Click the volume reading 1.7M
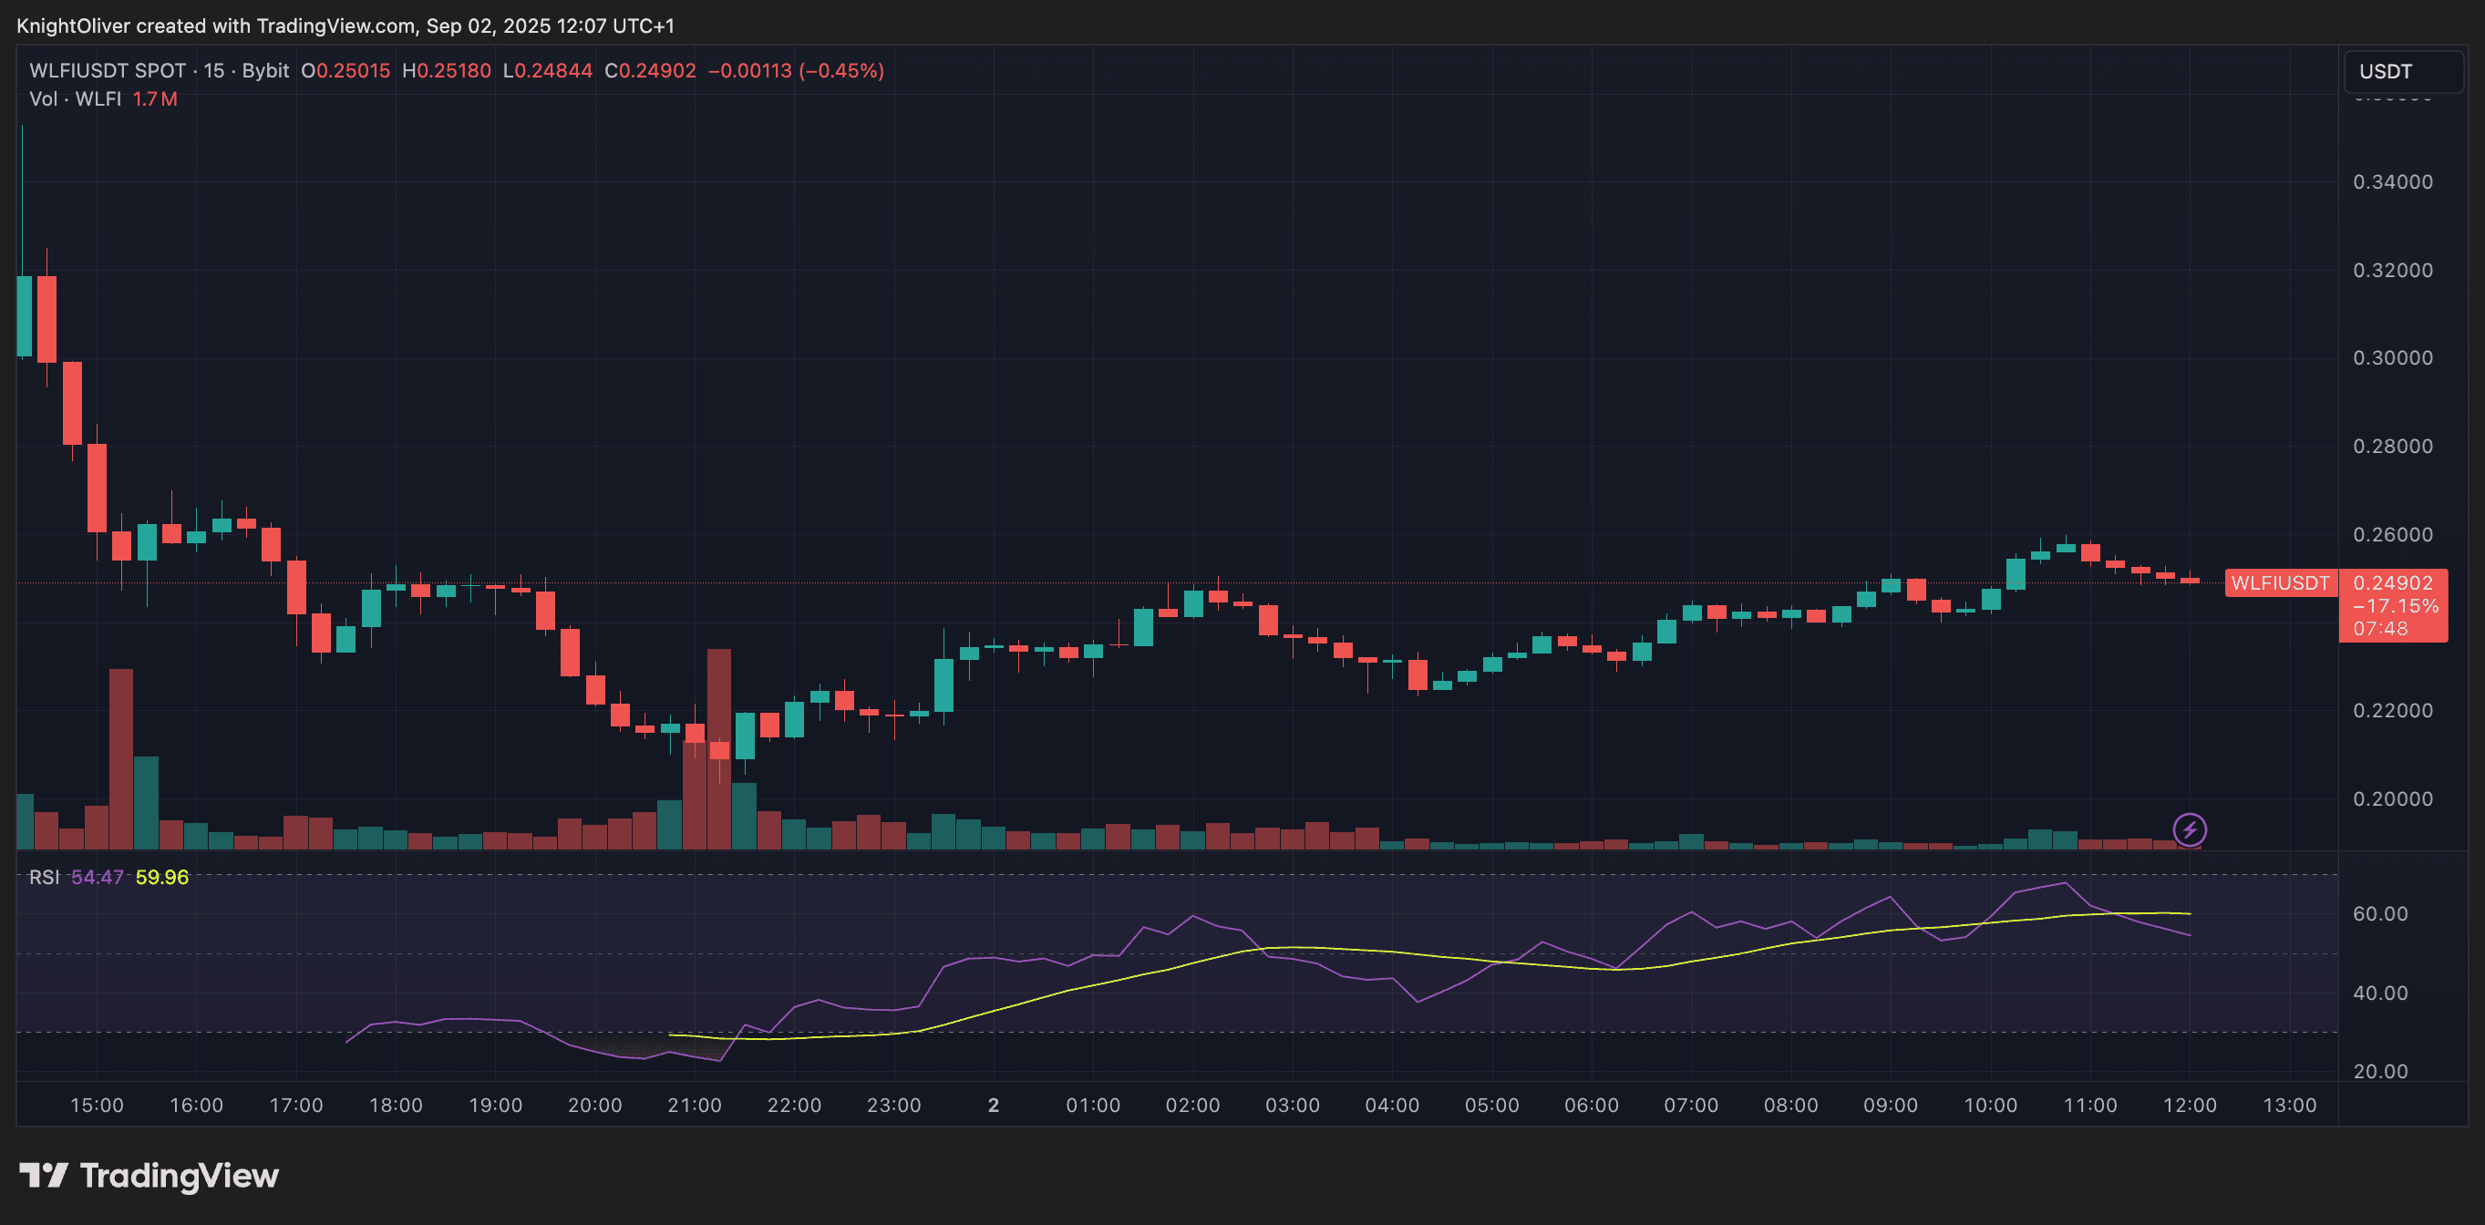Screen dimensions: 2485x1225 (x=154, y=99)
